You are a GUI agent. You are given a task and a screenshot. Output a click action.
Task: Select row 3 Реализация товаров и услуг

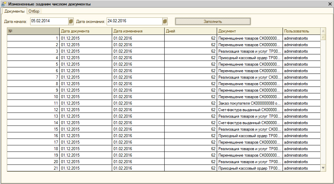pyautogui.click(x=250, y=51)
